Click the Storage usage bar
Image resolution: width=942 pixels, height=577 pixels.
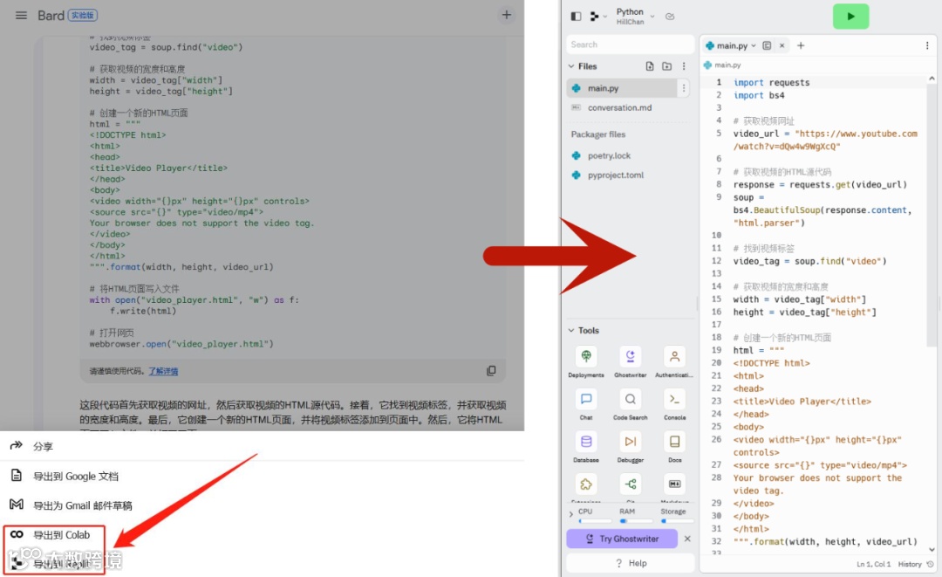point(677,521)
